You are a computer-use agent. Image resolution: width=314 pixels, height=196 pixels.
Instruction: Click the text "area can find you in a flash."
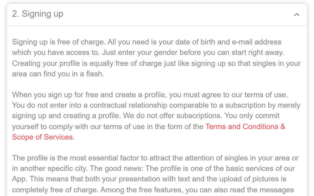(58, 74)
